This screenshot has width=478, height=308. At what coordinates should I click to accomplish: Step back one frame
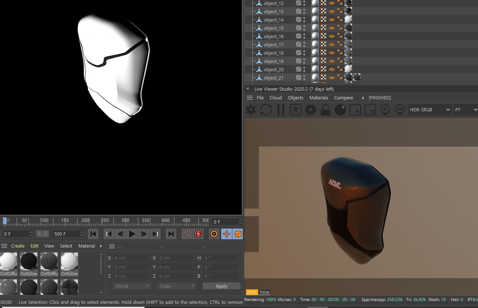pyautogui.click(x=120, y=234)
